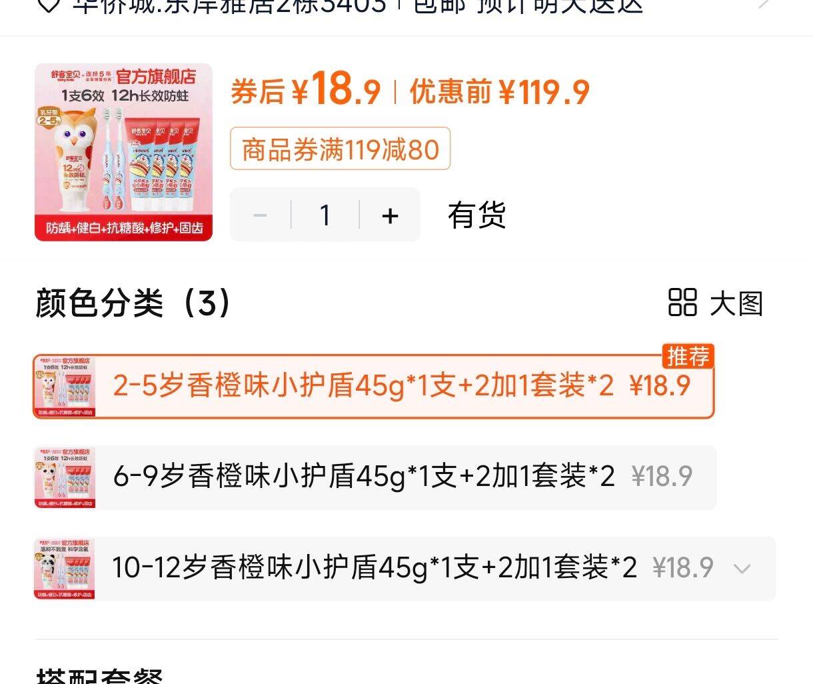Tap the grid icon beside 大图
This screenshot has height=684, width=813.
[682, 303]
